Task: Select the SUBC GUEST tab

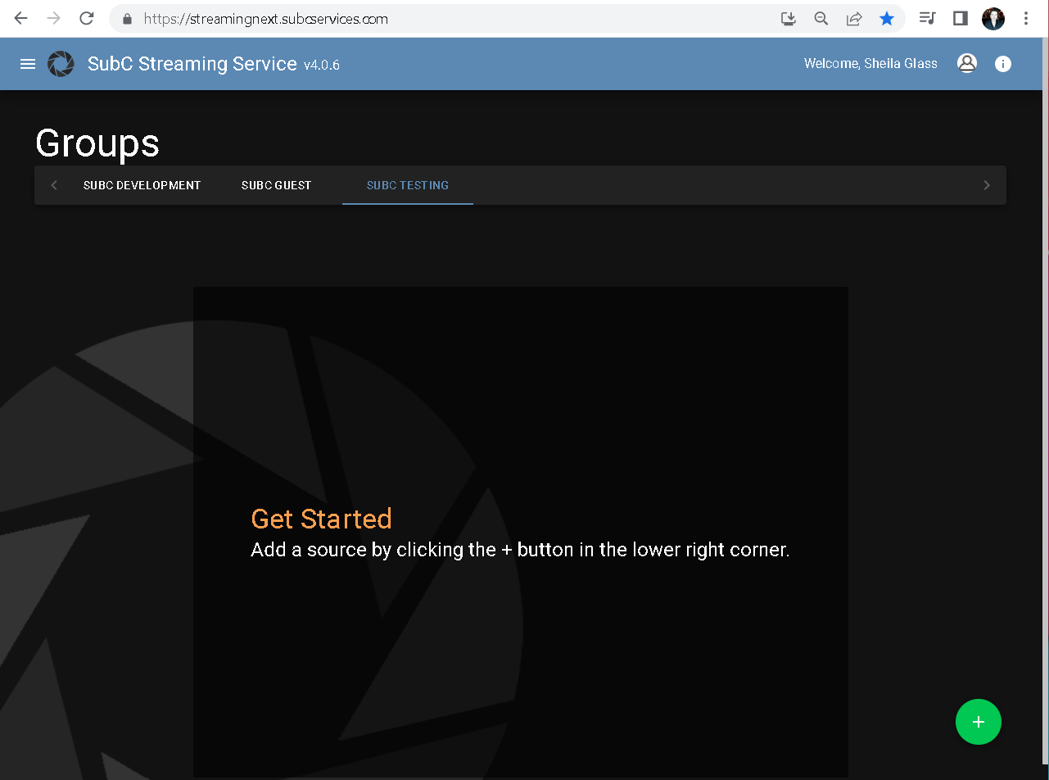Action: coord(276,185)
